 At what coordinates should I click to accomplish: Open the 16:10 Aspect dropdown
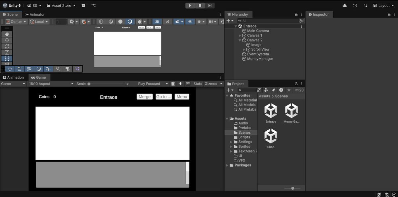click(51, 84)
